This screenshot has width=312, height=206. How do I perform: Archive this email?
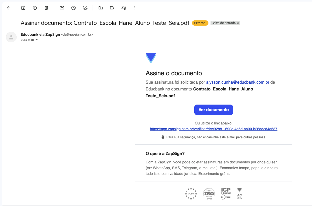click(x=23, y=8)
